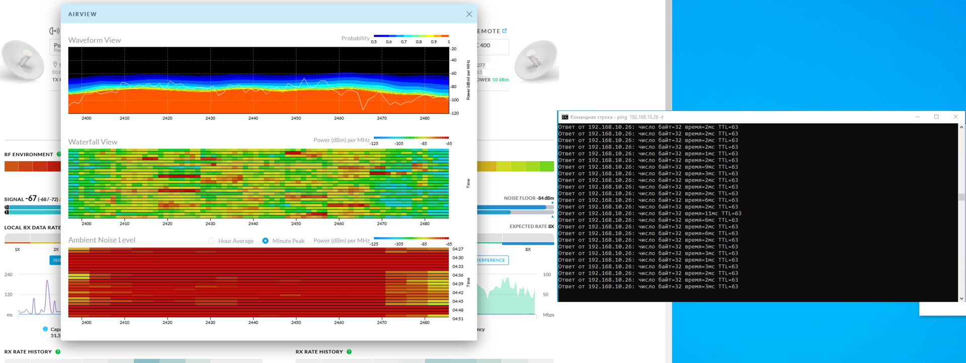
Task: Click the local dish antenna image
Action: (23, 61)
